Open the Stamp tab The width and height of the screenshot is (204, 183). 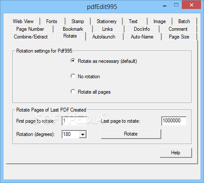click(77, 21)
